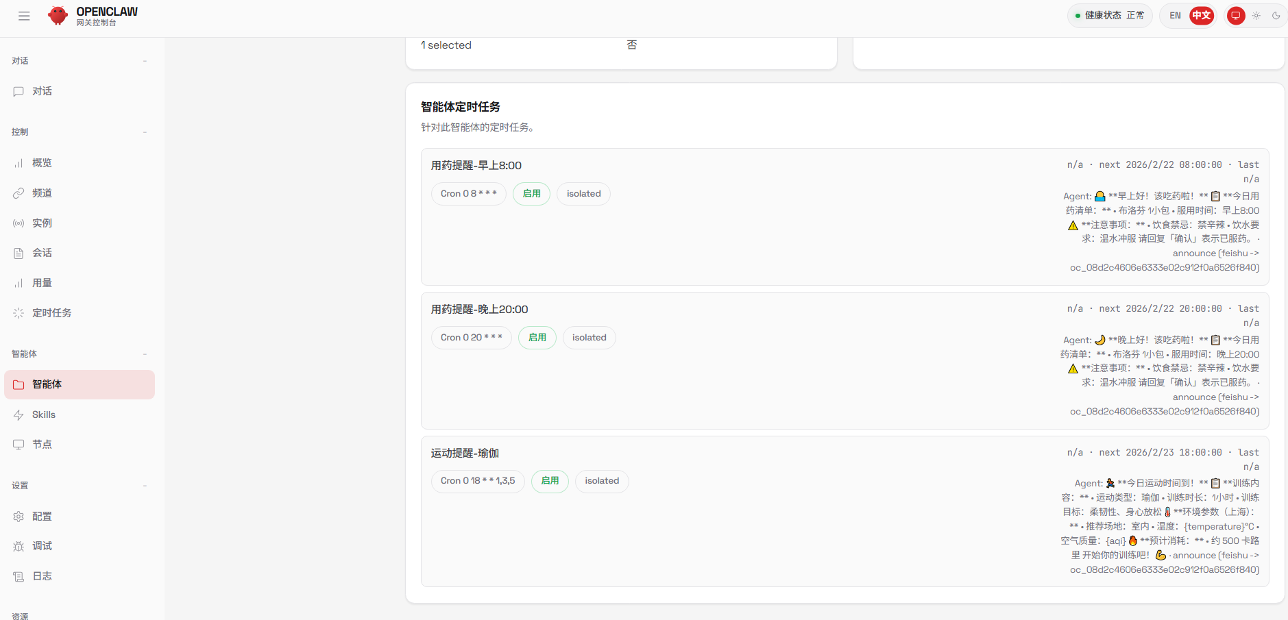
Task: Select 日志 logs menu item
Action: 42,576
